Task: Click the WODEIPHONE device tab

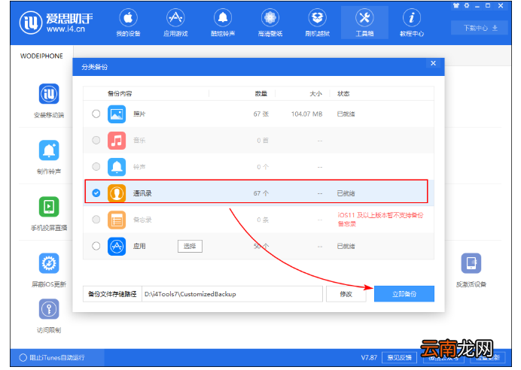Action: [41, 56]
